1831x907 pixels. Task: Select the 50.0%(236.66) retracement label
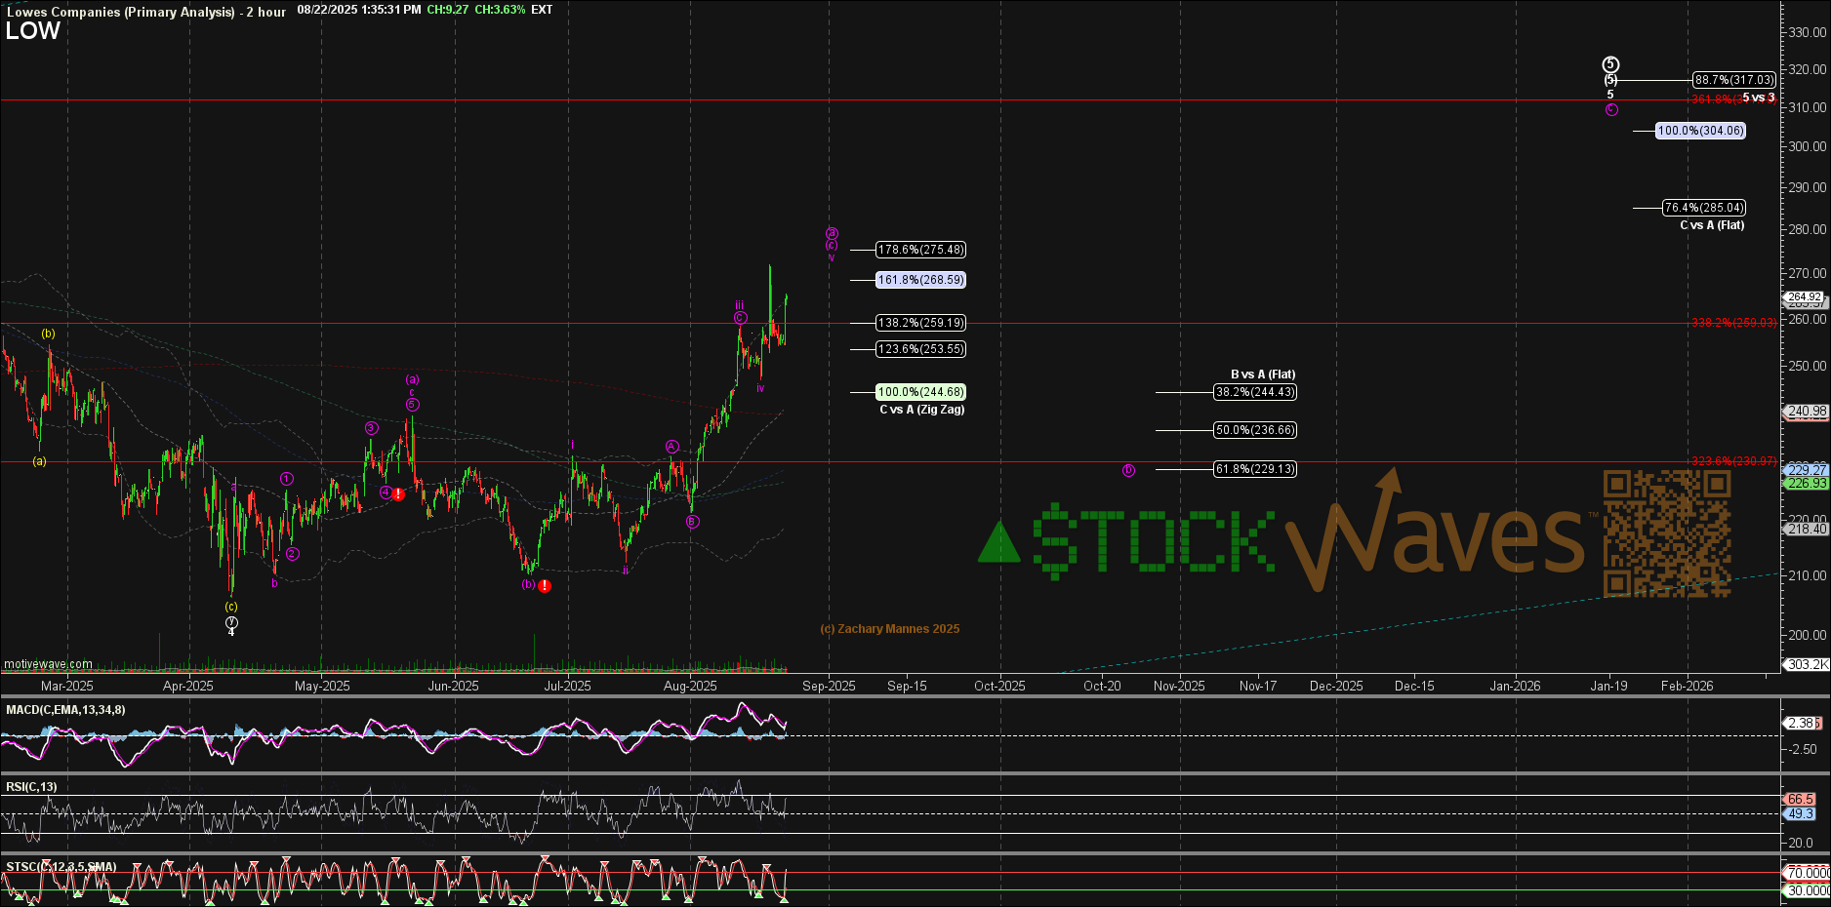click(1255, 430)
